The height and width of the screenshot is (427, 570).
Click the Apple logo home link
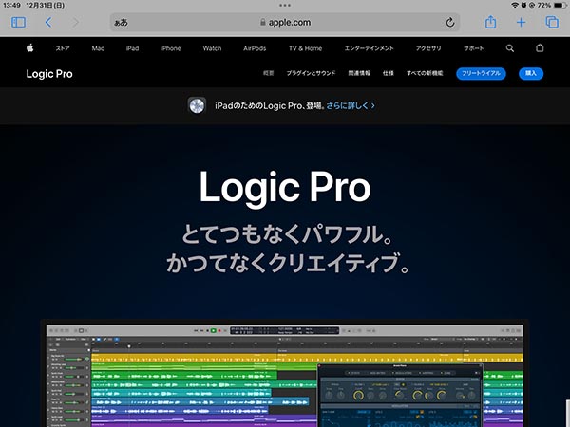pyautogui.click(x=30, y=48)
